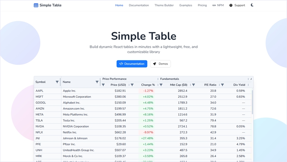
Task: Open filter for the Name column
Action: click(97, 82)
